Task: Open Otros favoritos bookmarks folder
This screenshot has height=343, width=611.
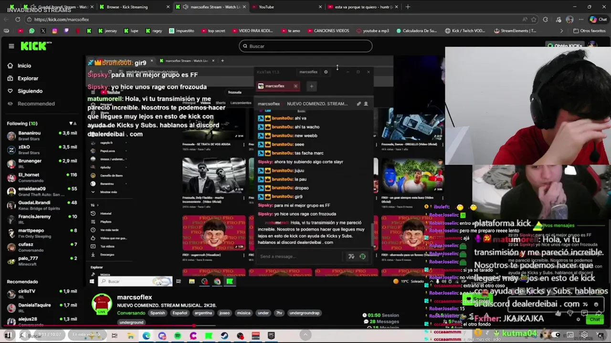Action: point(589,31)
